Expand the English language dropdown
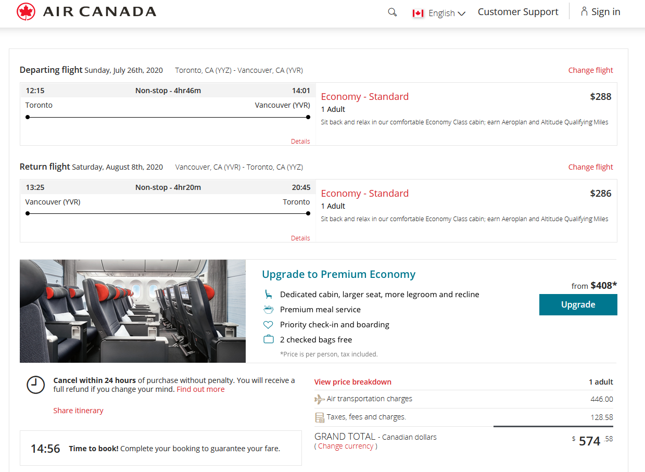This screenshot has height=472, width=645. 447,14
